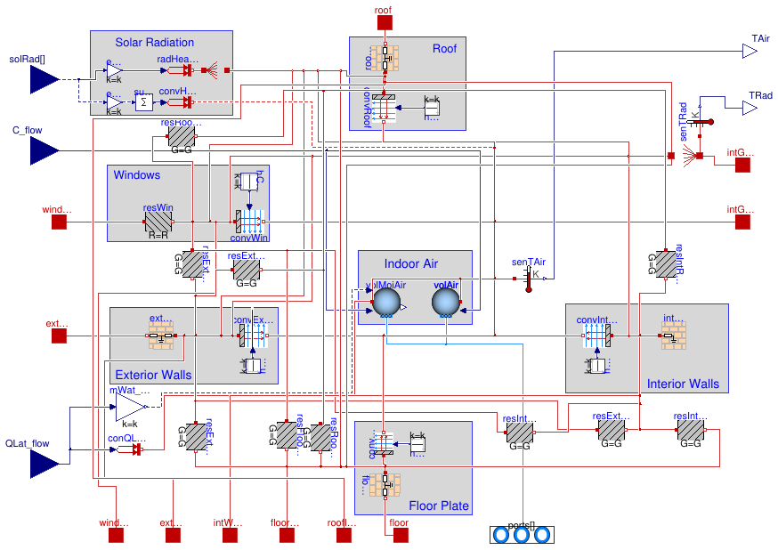The width and height of the screenshot is (778, 550).
Task: Select the TRad output triangle
Action: click(x=750, y=108)
